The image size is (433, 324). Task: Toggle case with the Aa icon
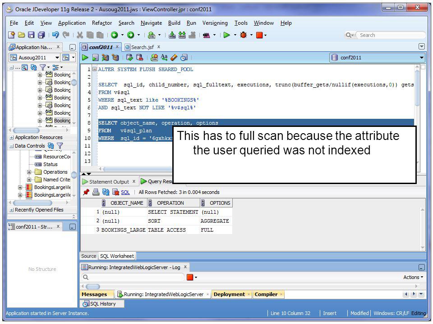click(164, 57)
